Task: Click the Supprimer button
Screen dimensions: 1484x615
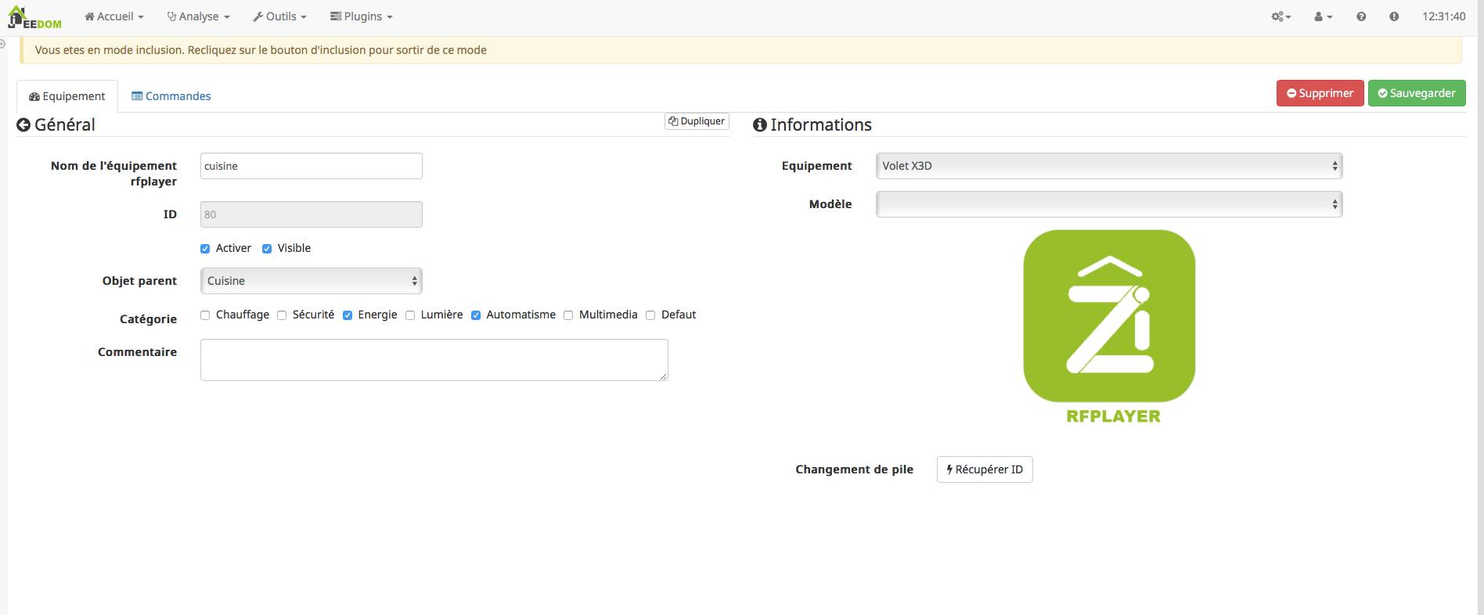Action: click(1320, 93)
